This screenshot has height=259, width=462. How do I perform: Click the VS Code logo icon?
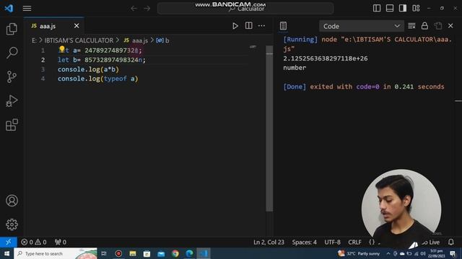click(x=9, y=8)
